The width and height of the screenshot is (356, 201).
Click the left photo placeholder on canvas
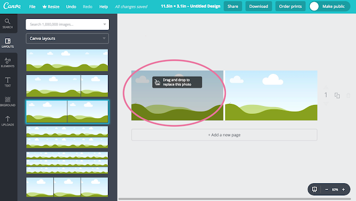coord(177,96)
